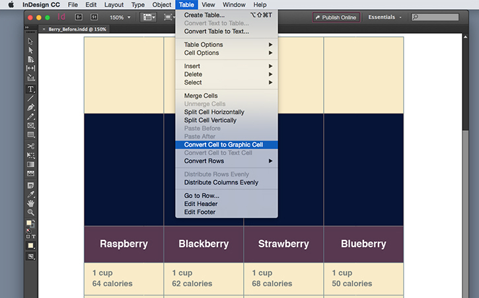
Task: Expand the Convert Rows submenu
Action: point(227,161)
